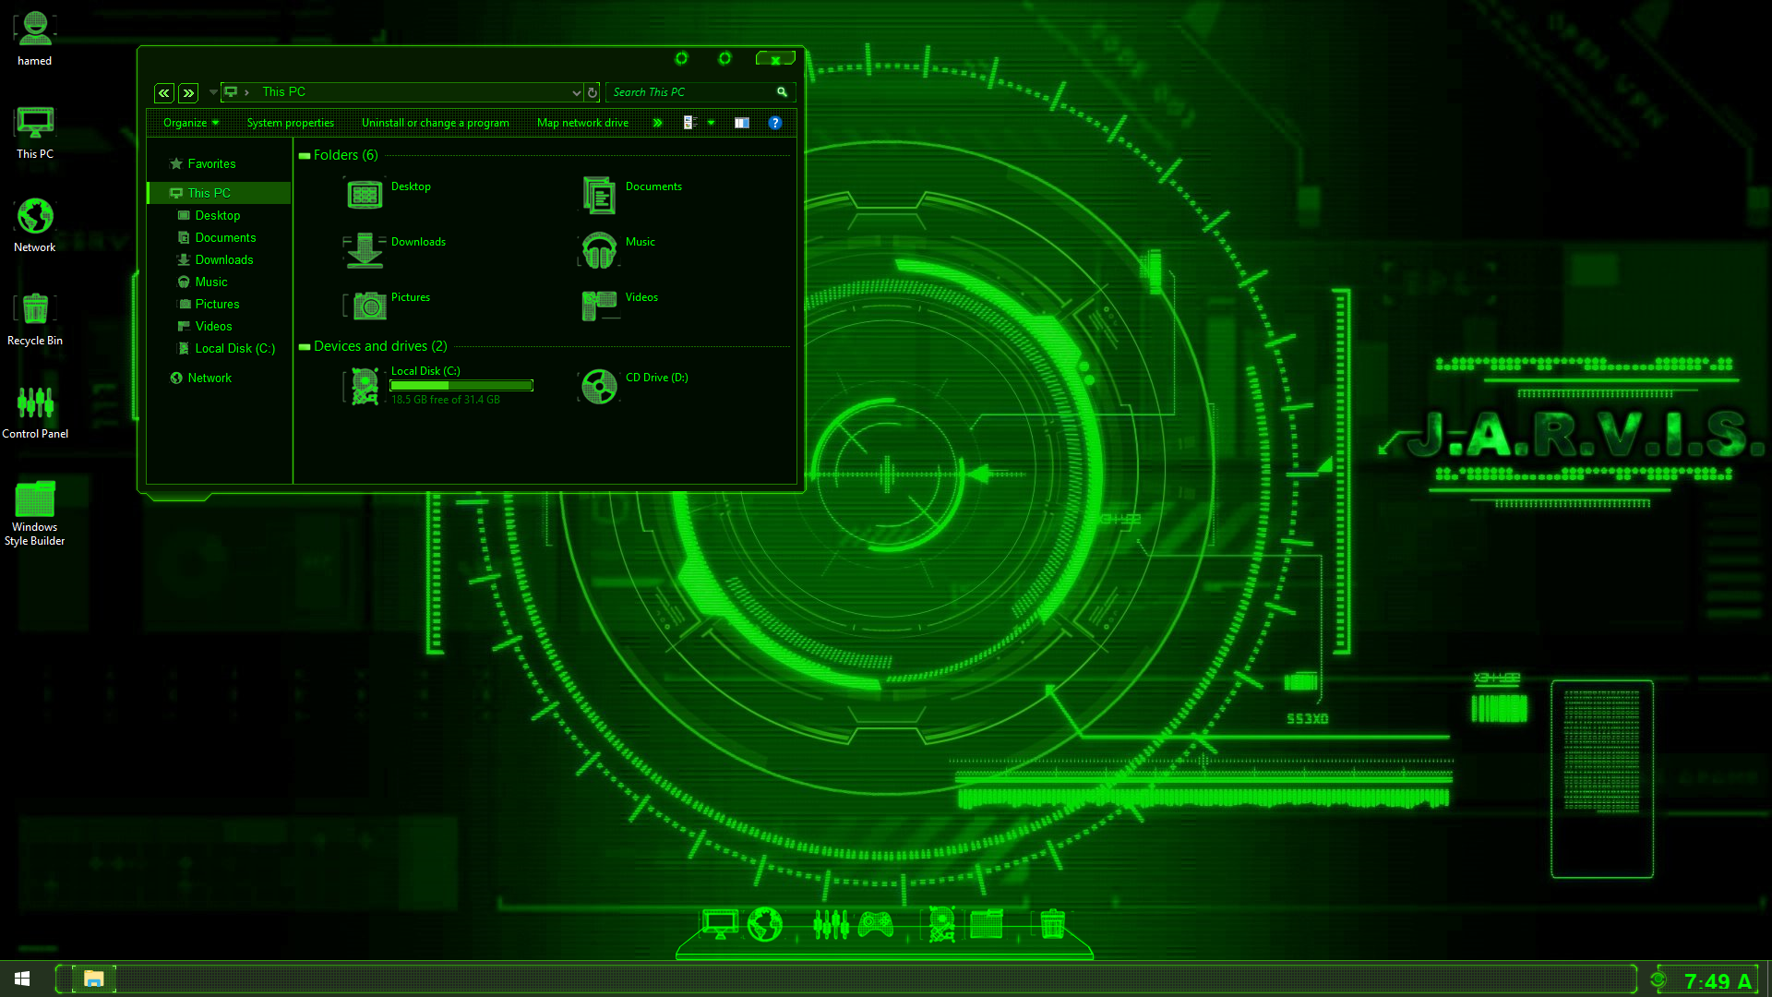The image size is (1772, 997).
Task: Toggle the details pane view icon
Action: click(x=741, y=122)
